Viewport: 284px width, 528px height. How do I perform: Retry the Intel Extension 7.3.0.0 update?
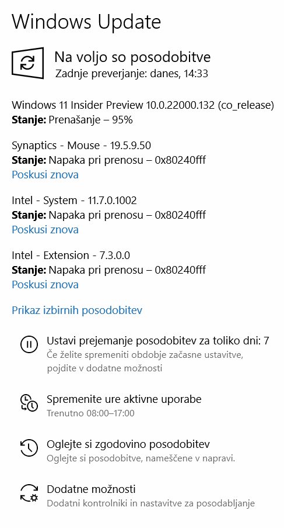tap(45, 284)
